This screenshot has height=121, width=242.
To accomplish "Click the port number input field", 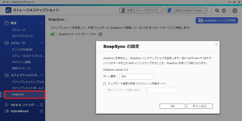I will click(136, 76).
